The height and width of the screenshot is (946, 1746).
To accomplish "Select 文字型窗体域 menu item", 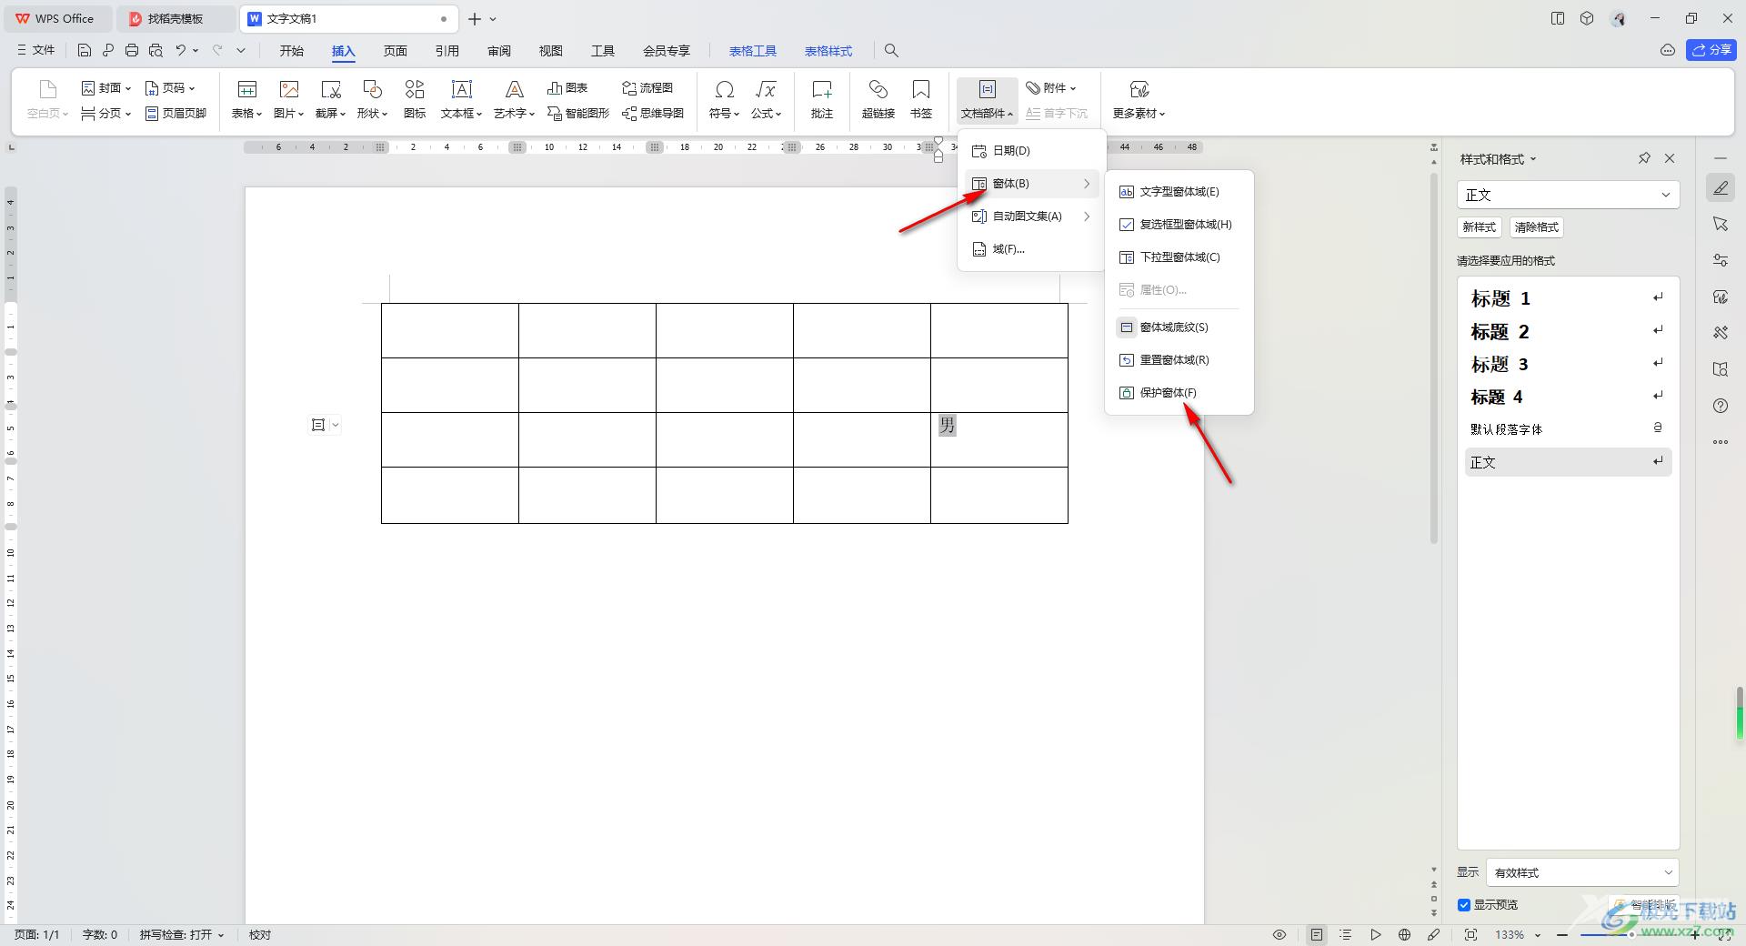I will pyautogui.click(x=1179, y=192).
